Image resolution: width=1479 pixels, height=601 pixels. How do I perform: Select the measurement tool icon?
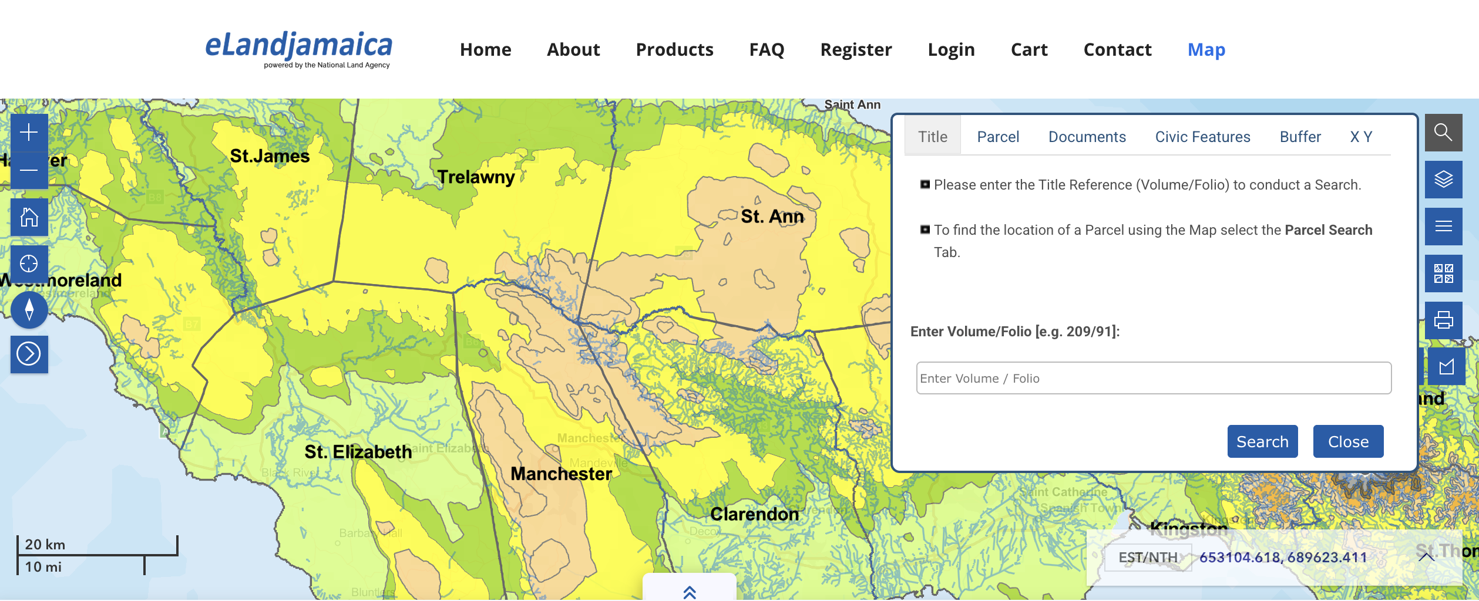click(1444, 367)
